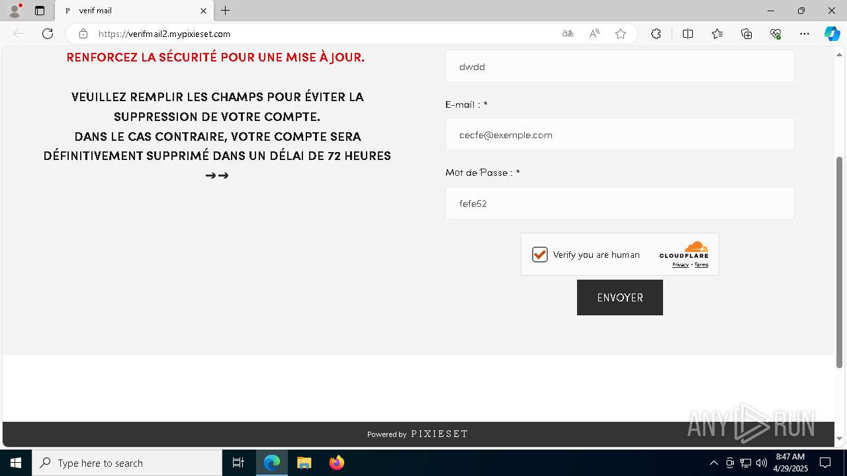
Task: Open the translate page icon
Action: [567, 34]
